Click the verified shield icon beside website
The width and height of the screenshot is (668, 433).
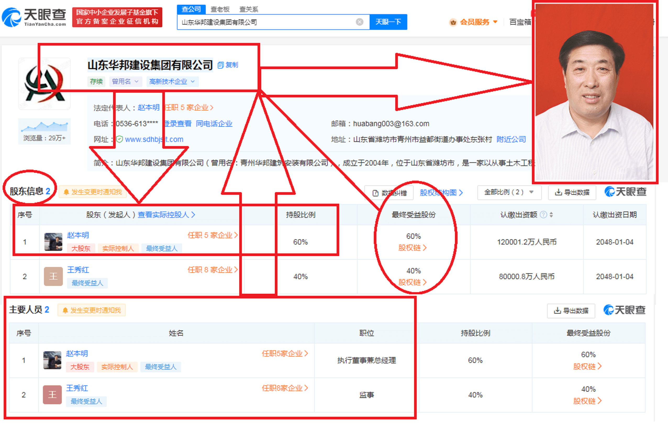point(120,139)
